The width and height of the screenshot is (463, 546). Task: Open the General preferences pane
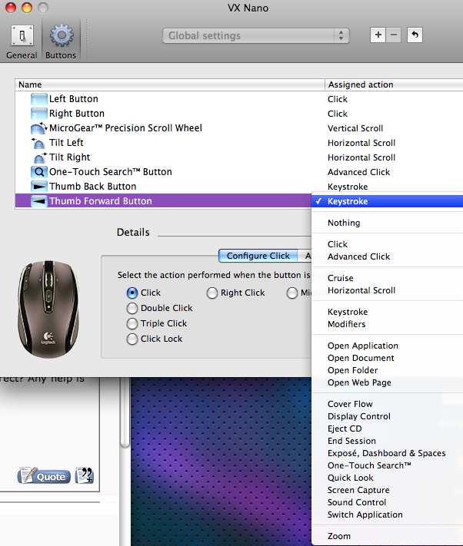(x=22, y=42)
